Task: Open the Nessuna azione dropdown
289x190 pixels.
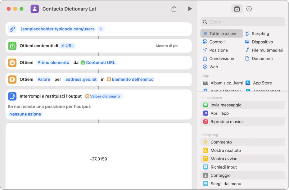Action: point(25,114)
